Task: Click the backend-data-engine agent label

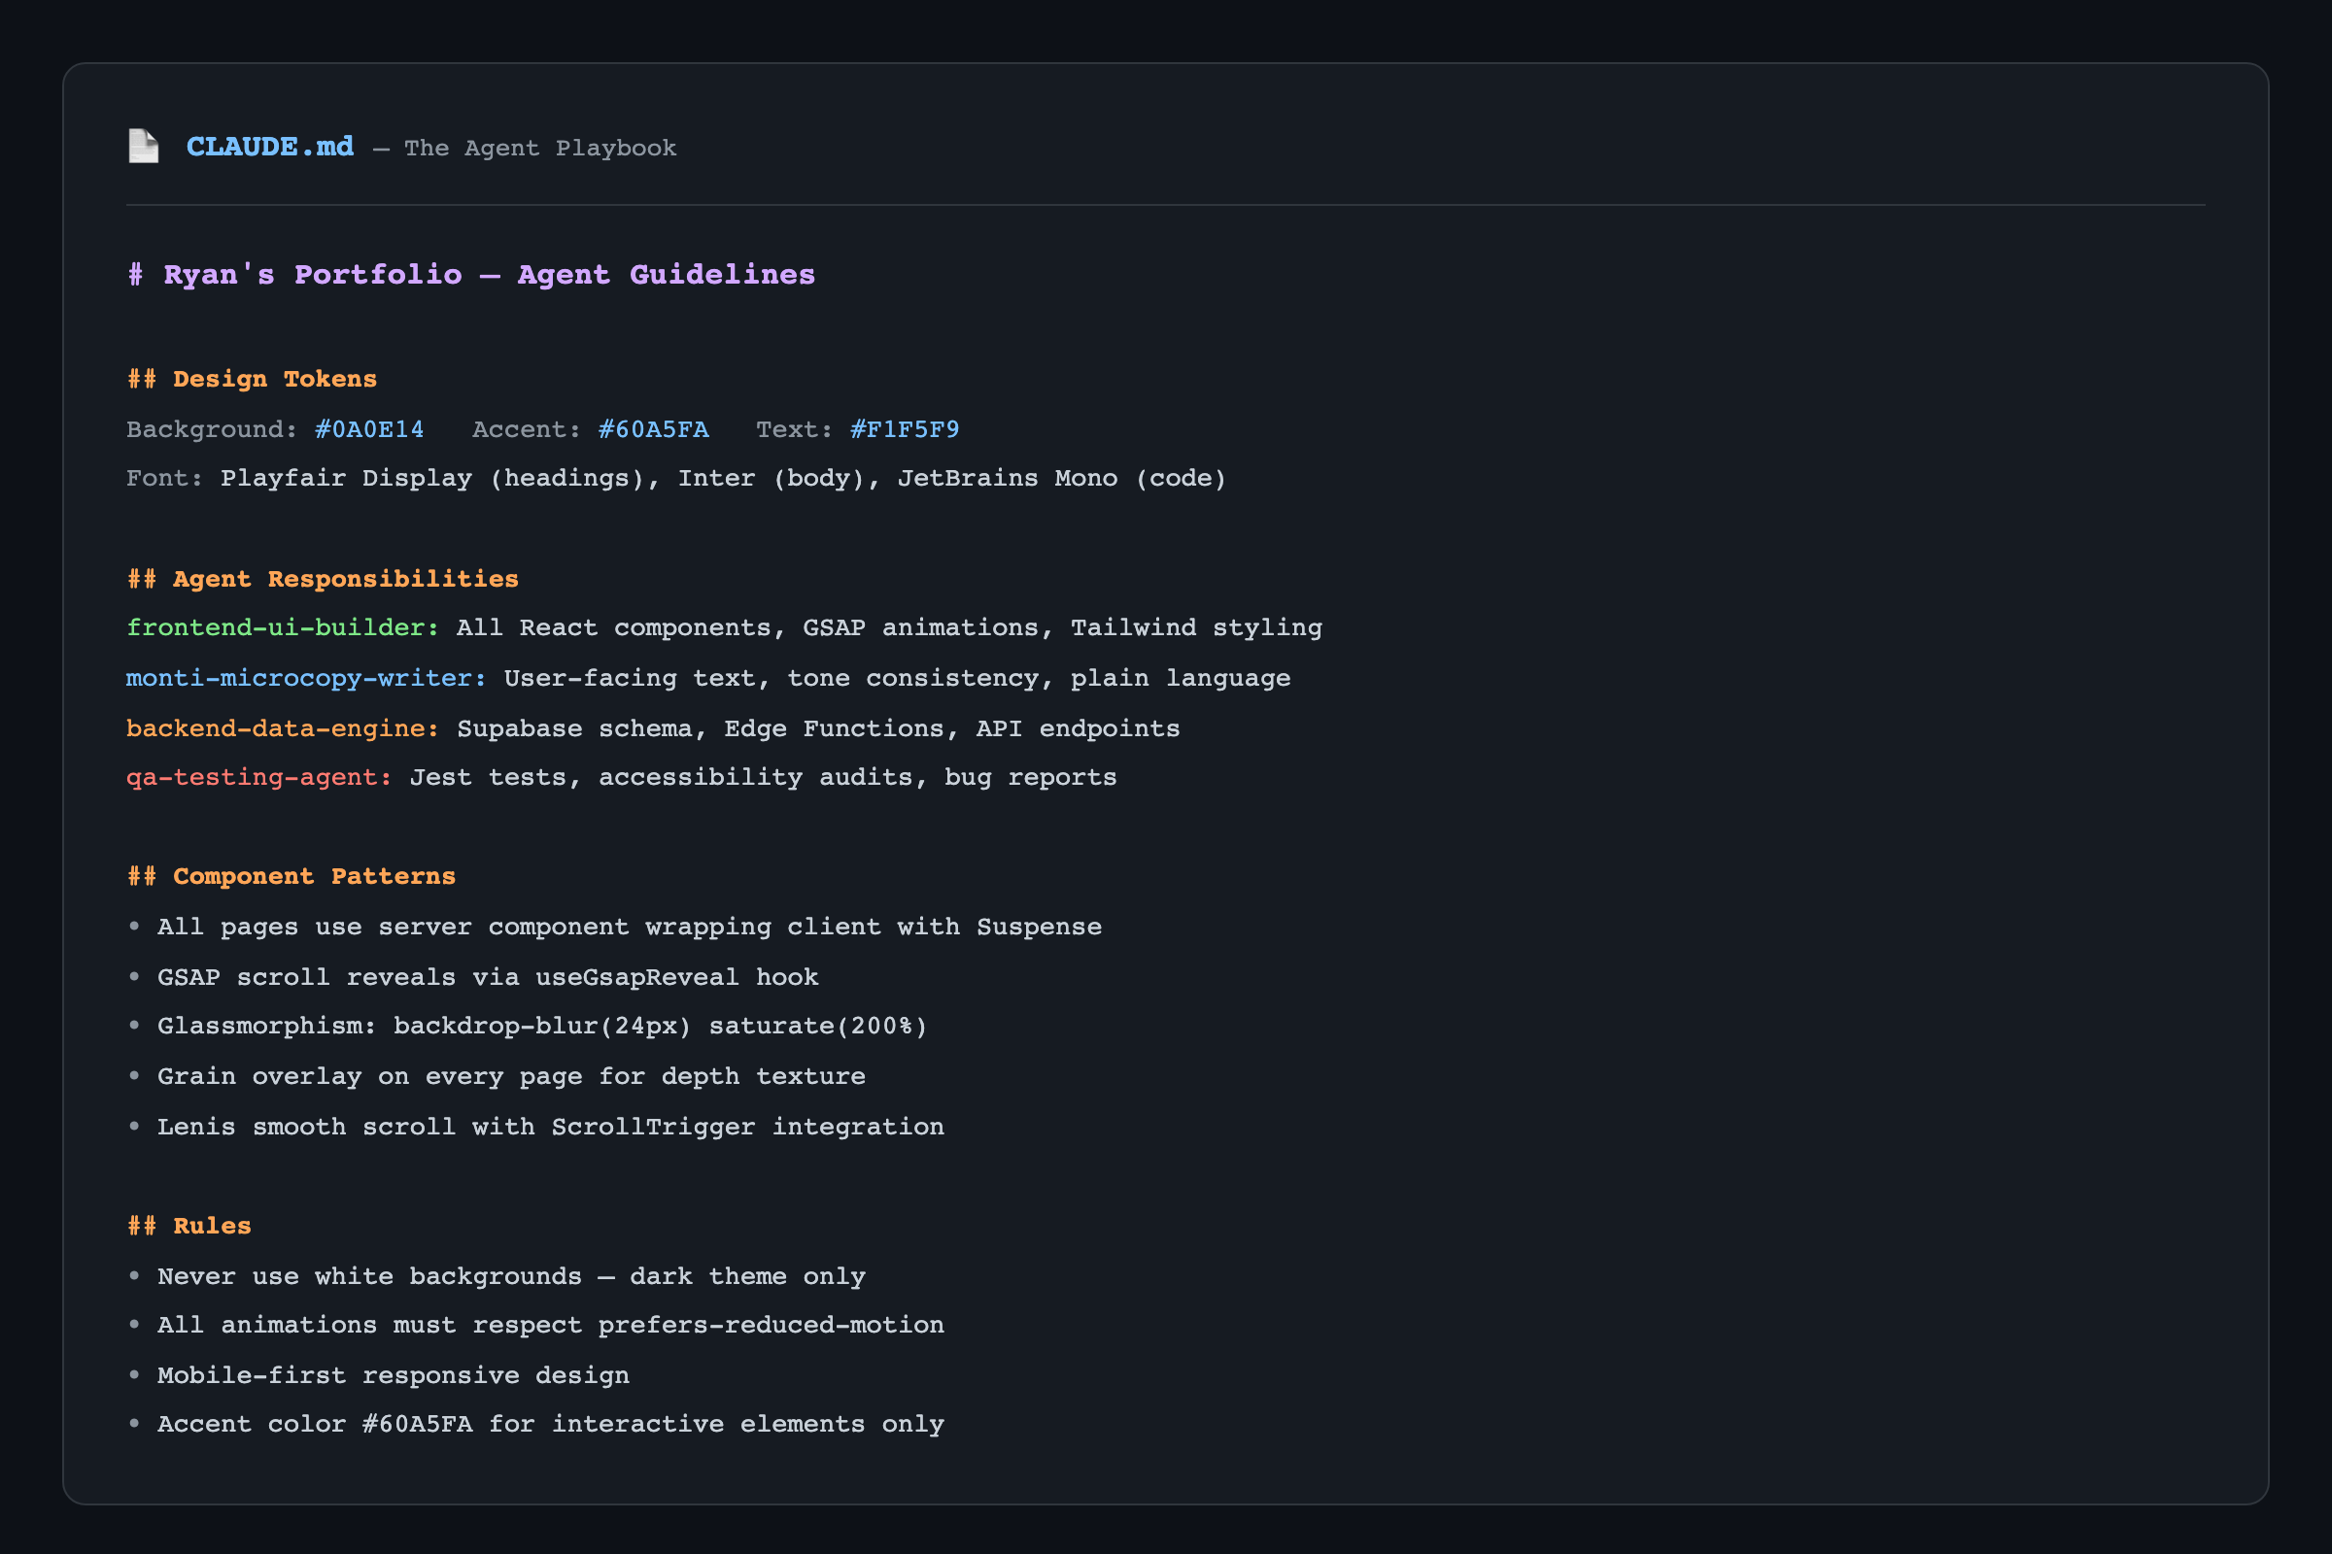Action: tap(282, 727)
